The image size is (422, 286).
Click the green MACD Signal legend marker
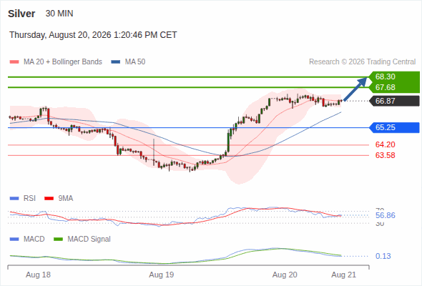[58, 240]
